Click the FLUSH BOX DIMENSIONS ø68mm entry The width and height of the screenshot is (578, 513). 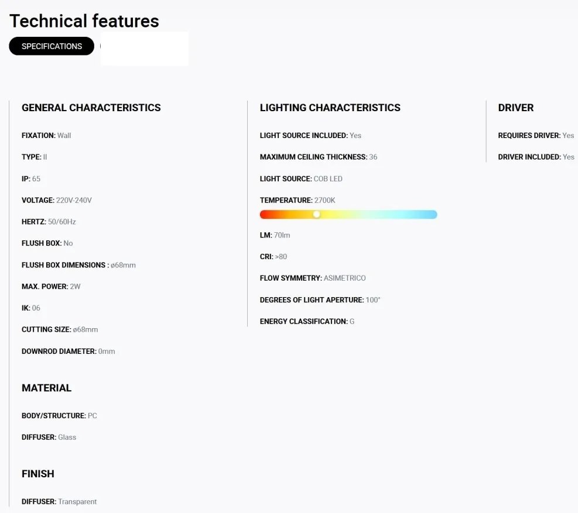(x=78, y=265)
